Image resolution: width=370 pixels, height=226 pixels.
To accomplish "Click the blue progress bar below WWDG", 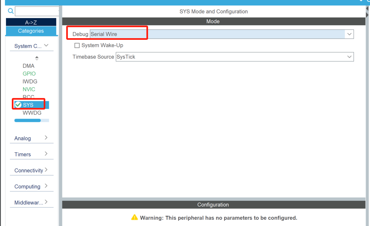I will [27, 120].
